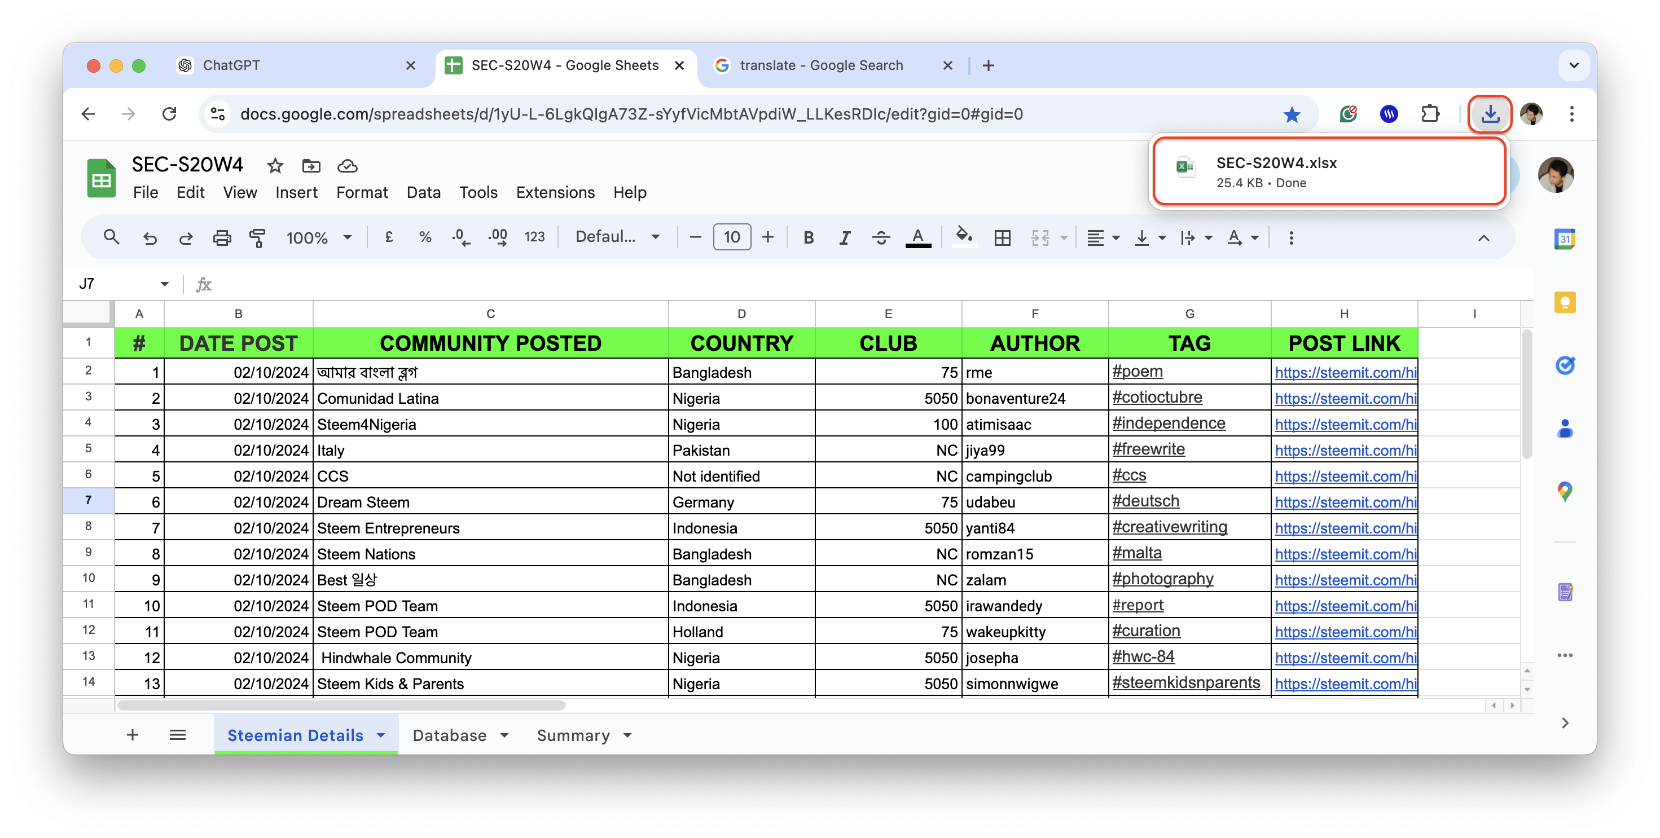Click the Chrome downloads icon
Image resolution: width=1660 pixels, height=838 pixels.
click(x=1490, y=114)
